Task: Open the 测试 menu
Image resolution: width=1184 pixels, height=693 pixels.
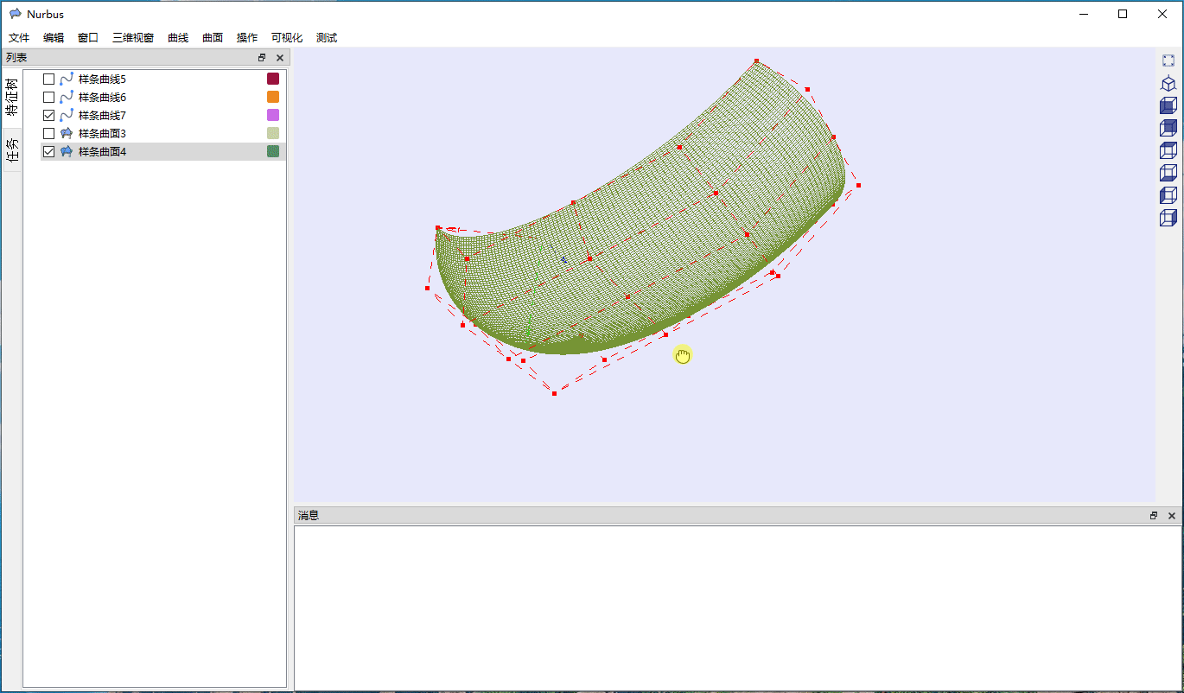Action: 327,38
